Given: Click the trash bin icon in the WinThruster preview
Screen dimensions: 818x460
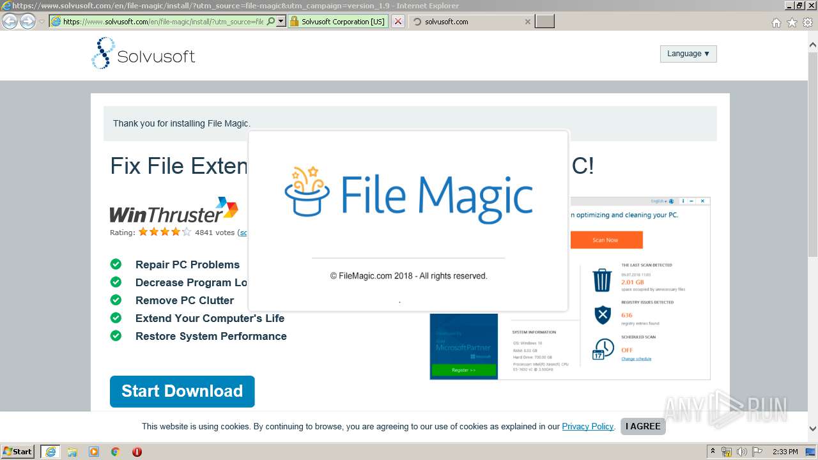Looking at the screenshot, I should [603, 280].
